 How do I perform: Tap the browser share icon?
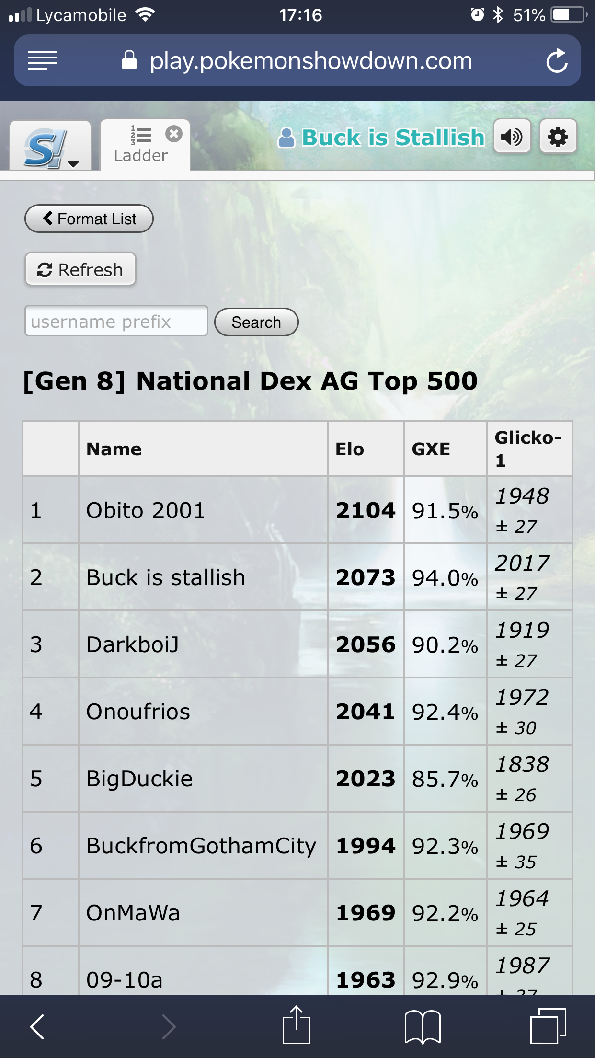pos(296,1024)
